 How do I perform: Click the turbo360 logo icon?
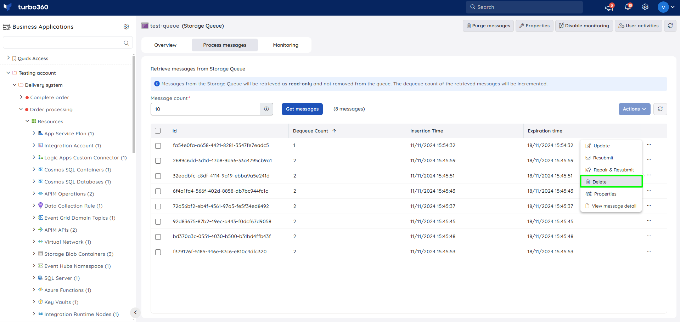pos(7,7)
